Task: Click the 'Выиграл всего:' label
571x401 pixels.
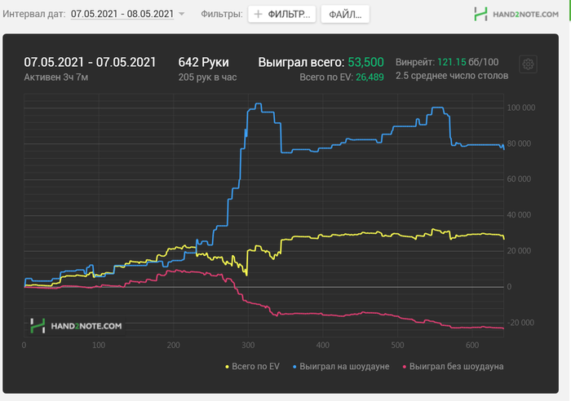Action: (x=301, y=62)
